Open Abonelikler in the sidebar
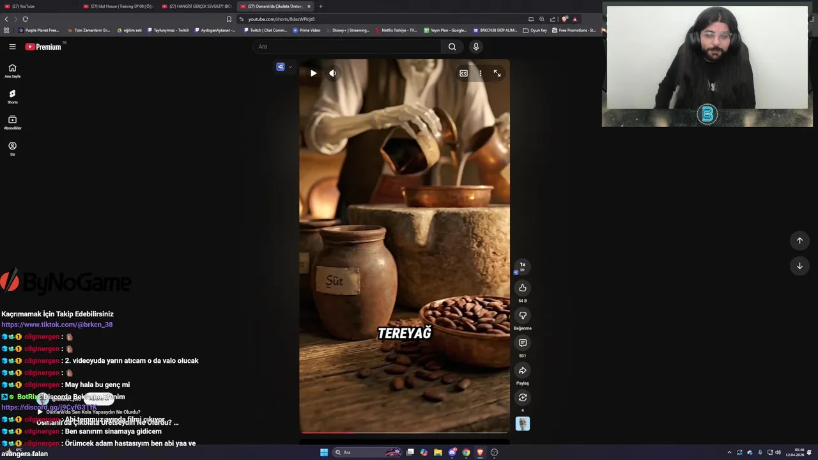 pos(12,123)
